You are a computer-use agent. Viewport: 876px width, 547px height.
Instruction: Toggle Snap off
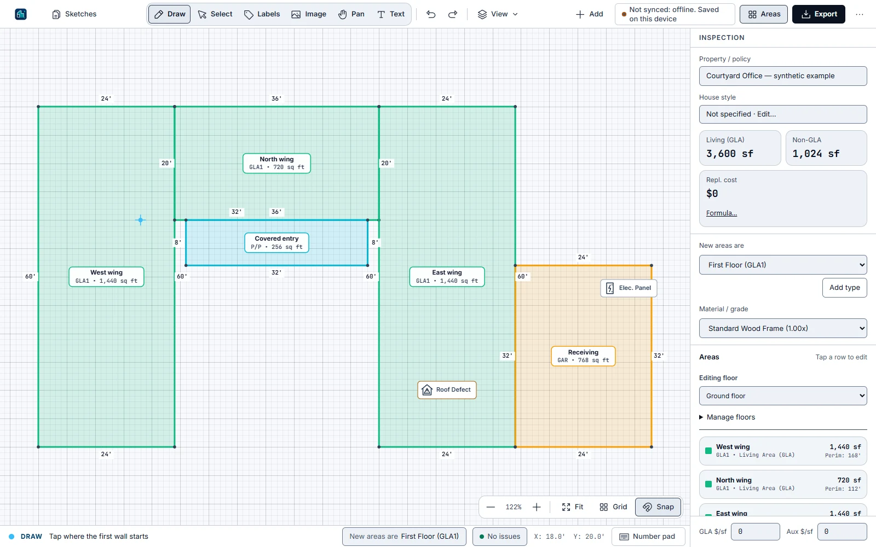pyautogui.click(x=658, y=507)
